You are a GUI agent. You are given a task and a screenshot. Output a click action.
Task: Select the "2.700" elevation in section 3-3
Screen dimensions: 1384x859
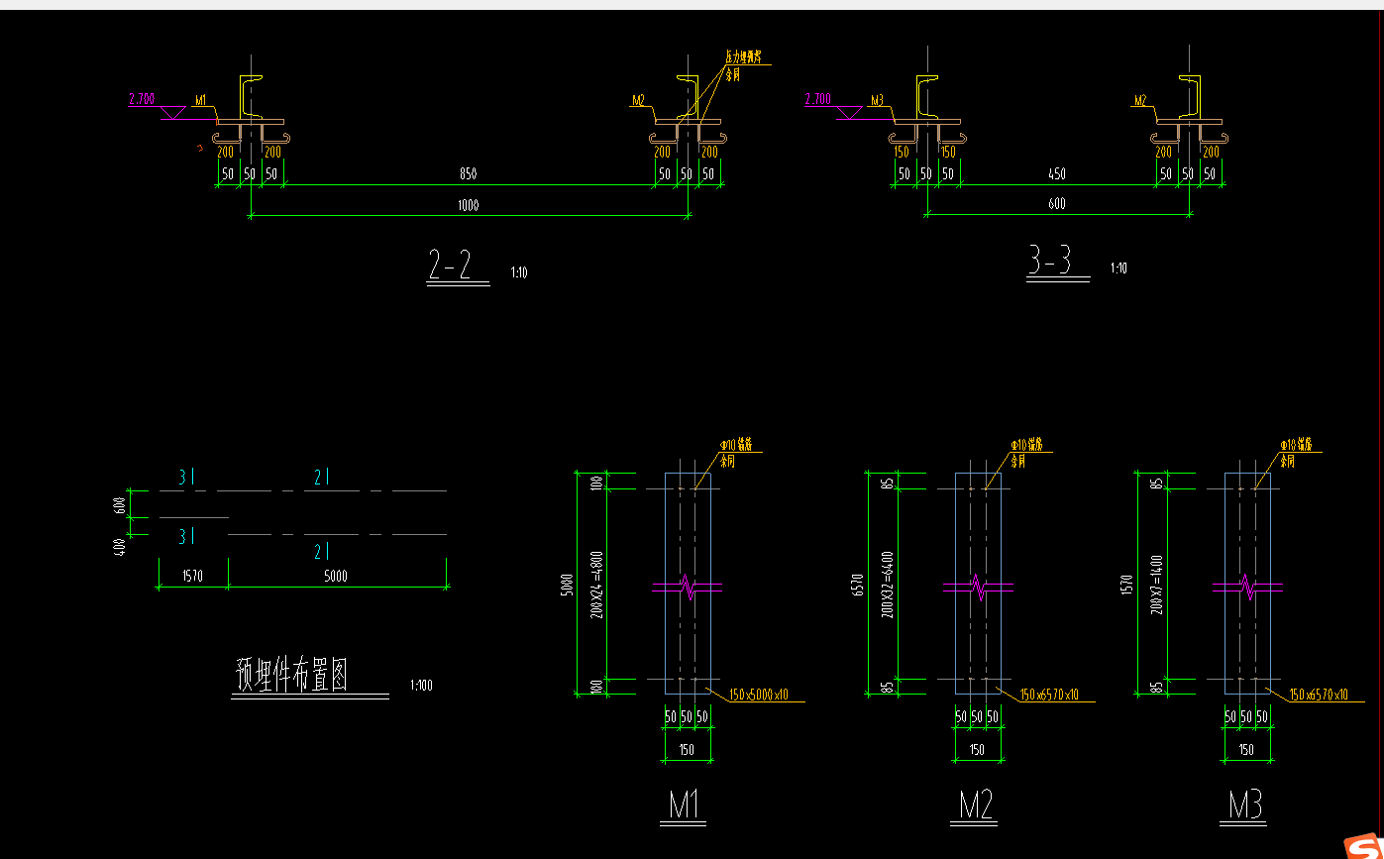[x=817, y=99]
